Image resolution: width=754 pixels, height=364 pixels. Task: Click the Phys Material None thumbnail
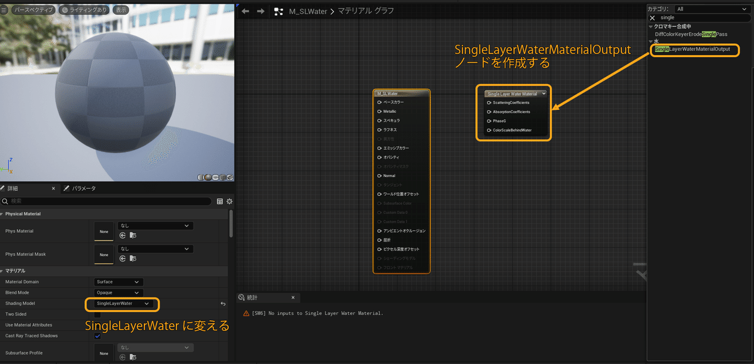[104, 231]
